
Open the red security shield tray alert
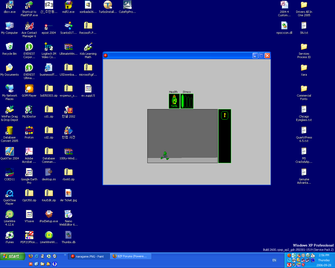303,265
